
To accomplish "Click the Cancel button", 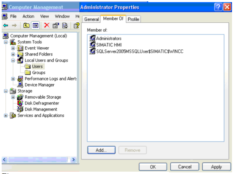I will [185, 167].
